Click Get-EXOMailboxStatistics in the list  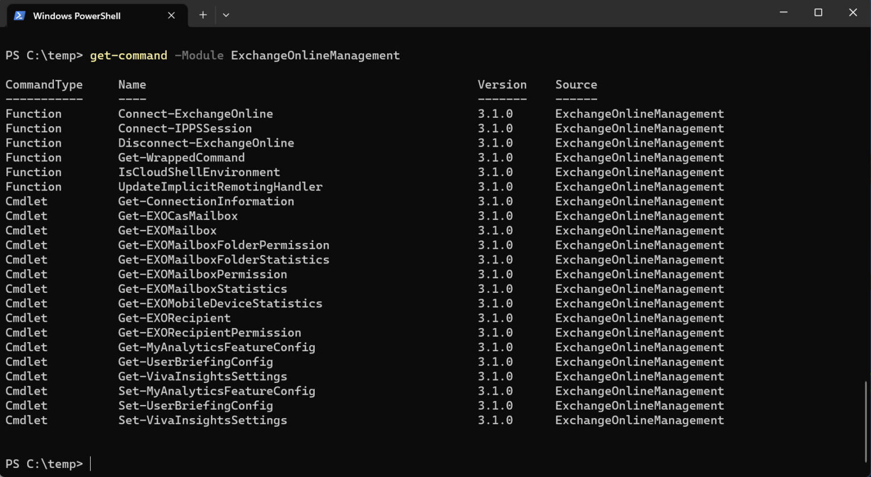pyautogui.click(x=202, y=289)
